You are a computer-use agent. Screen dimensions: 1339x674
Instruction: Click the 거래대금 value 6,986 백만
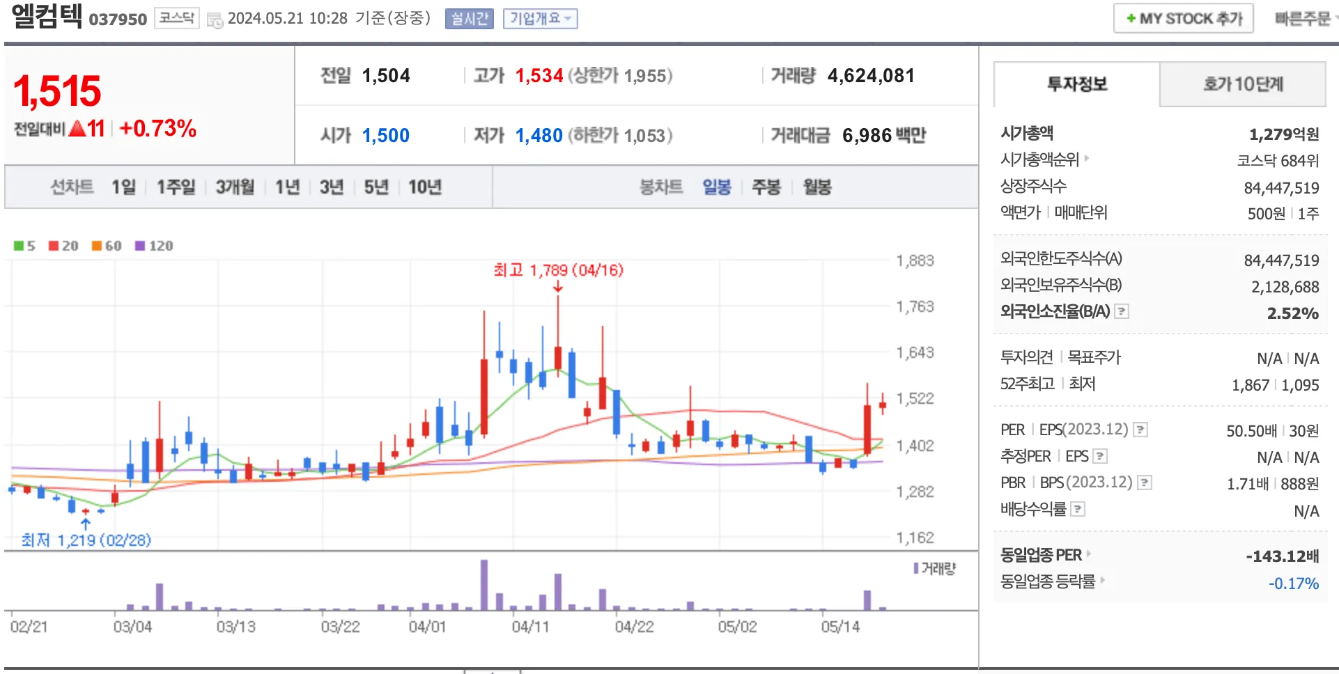tap(884, 135)
